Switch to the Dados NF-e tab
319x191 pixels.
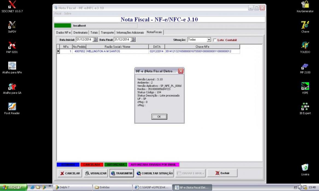[x=63, y=32]
